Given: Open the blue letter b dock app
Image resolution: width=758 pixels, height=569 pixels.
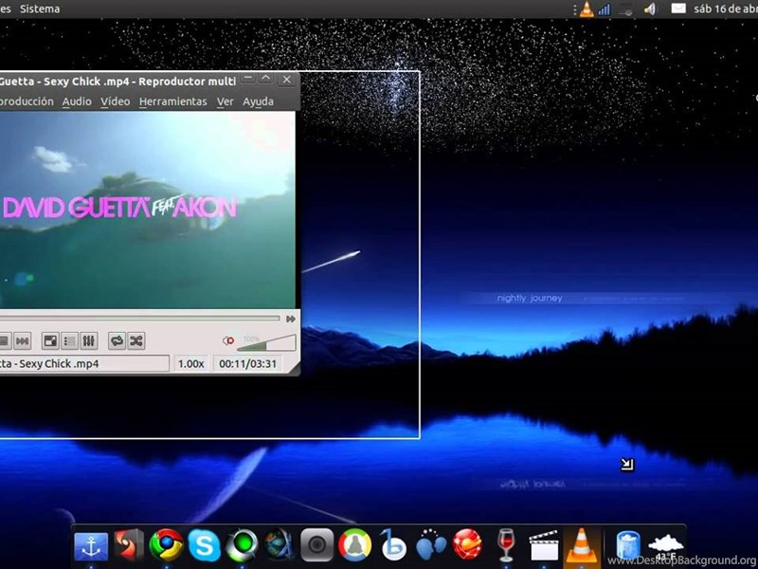Looking at the screenshot, I should click(x=392, y=544).
